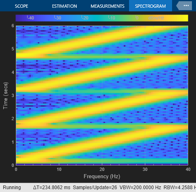Click the -30 mark on the colorbar
This screenshot has width=196, height=192.
click(x=58, y=18)
